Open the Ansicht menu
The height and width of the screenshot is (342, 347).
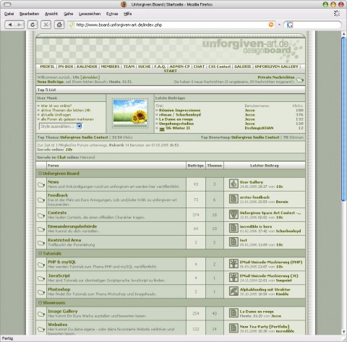click(51, 14)
